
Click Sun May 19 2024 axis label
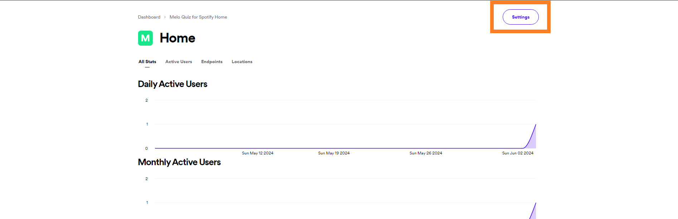pos(334,153)
